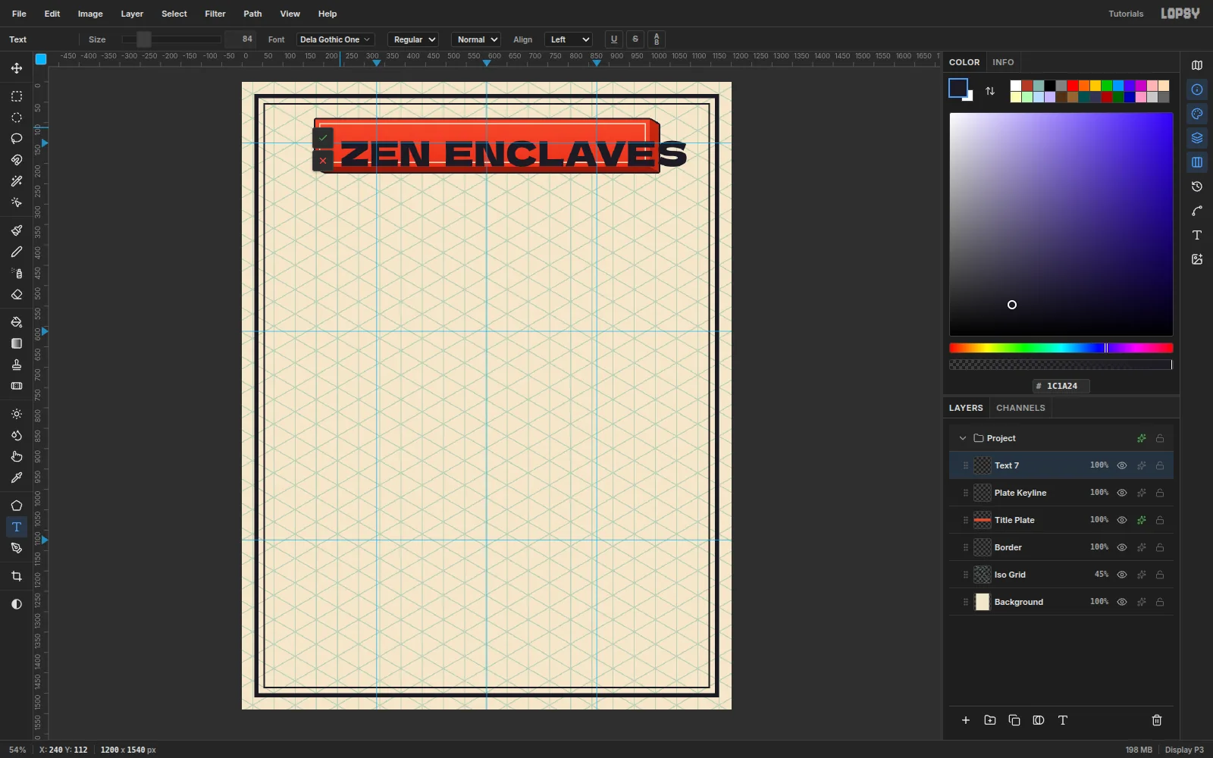
Task: Open the Align Left dropdown
Action: tap(569, 39)
